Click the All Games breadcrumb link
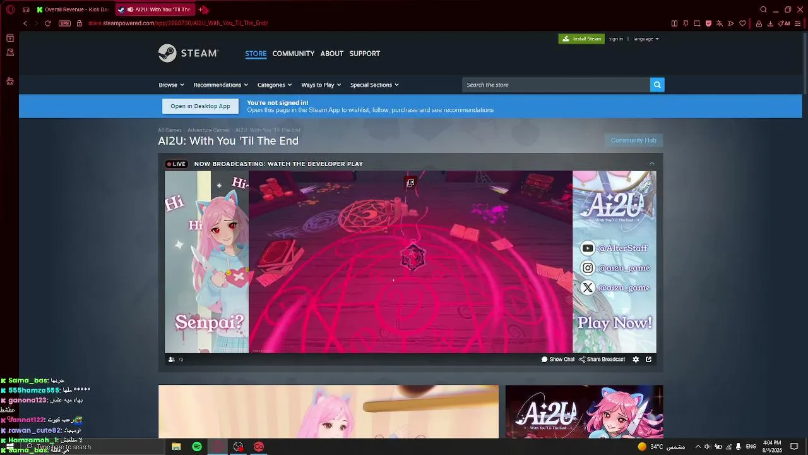Screen dimensions: 808x455 pos(170,130)
